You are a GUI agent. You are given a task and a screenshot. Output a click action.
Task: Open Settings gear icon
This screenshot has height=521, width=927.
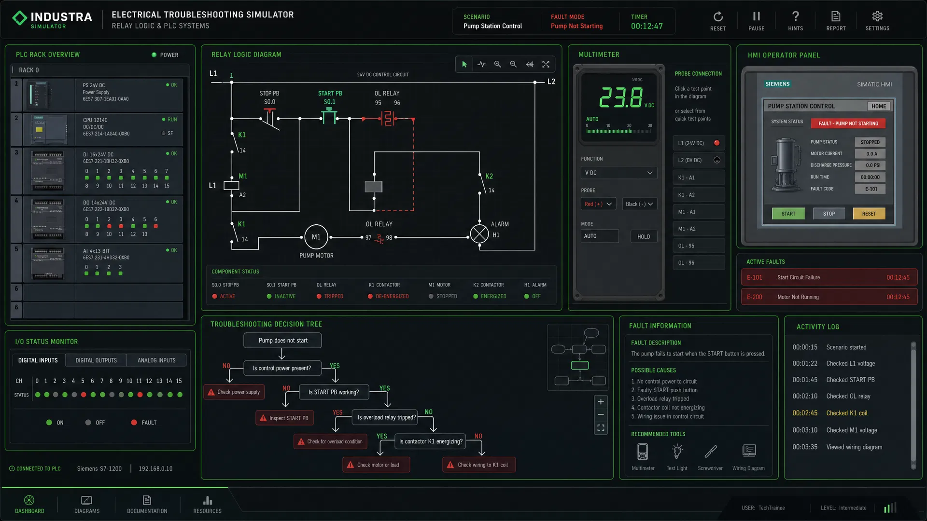[877, 17]
